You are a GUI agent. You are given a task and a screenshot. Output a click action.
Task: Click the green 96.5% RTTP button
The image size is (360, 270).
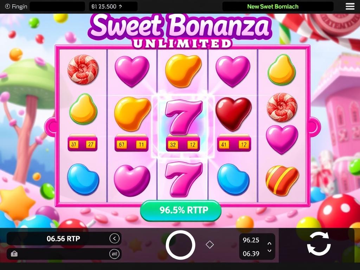tap(181, 210)
